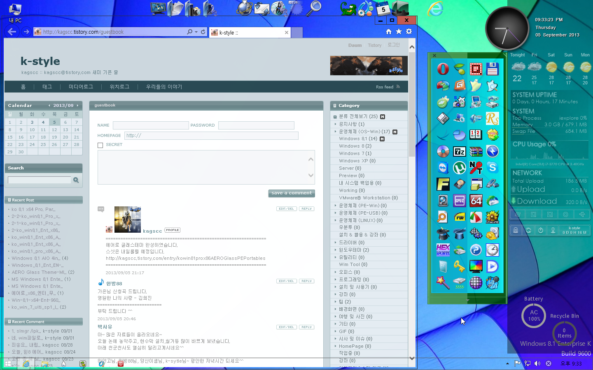Expand the 윈도우테마 category
Screen dimensions: 593x370
335,250
